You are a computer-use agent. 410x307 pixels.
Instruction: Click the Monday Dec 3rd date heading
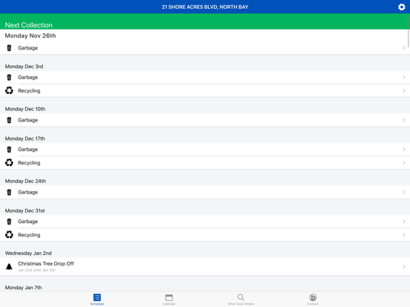pos(24,66)
